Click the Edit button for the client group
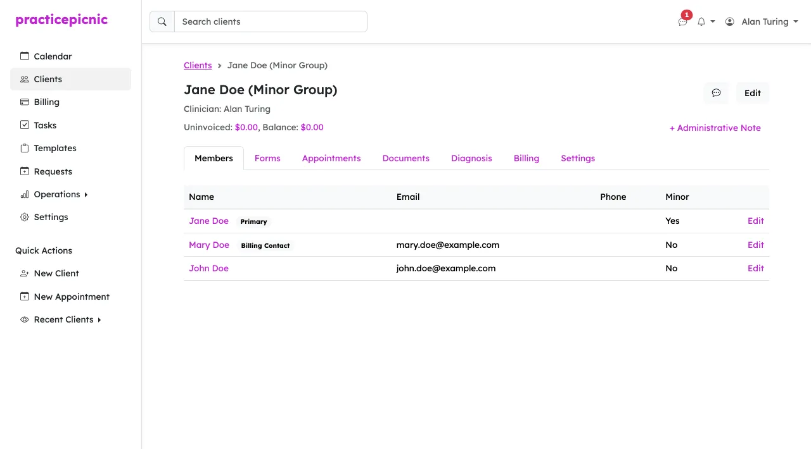 (753, 93)
